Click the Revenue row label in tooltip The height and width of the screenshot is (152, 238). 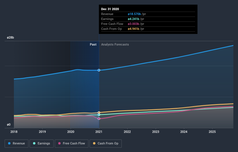coord(107,14)
